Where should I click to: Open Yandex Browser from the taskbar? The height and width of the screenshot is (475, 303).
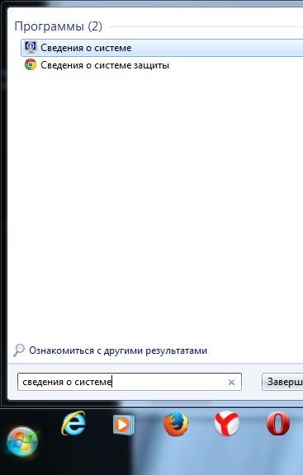coord(226,424)
